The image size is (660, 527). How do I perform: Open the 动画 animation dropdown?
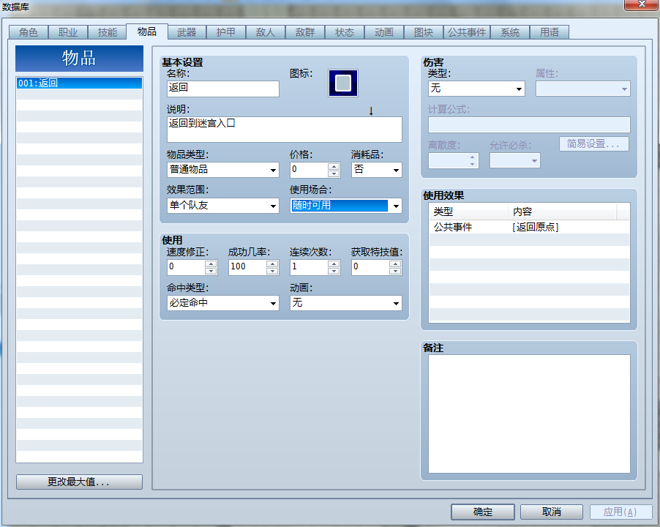pyautogui.click(x=345, y=303)
